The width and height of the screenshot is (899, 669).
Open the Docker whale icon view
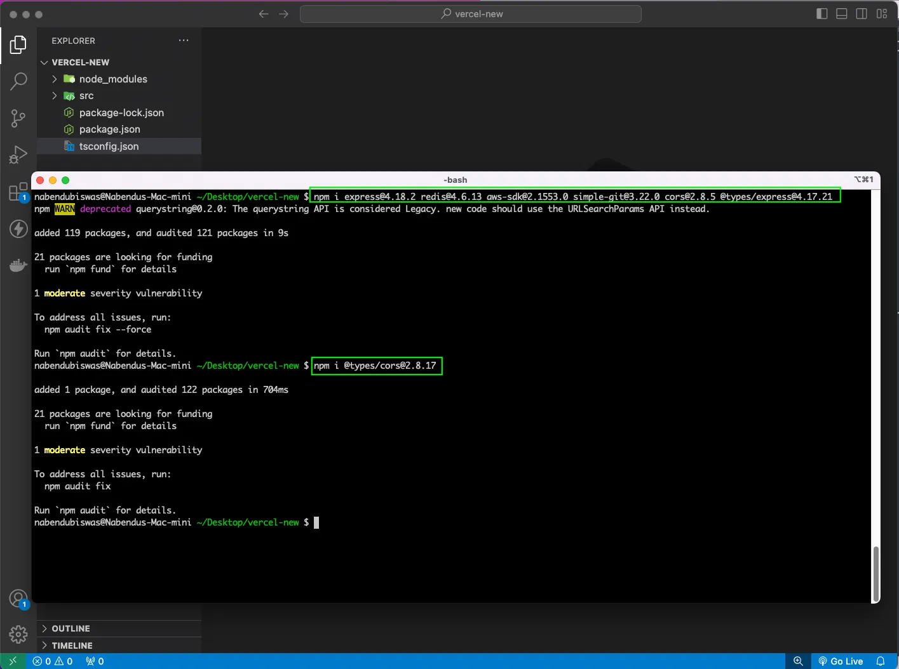[18, 265]
